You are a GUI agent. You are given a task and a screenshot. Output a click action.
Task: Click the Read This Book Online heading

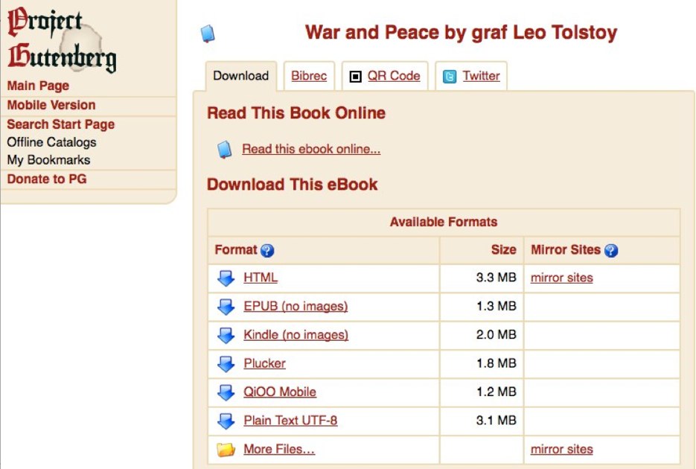pos(296,113)
